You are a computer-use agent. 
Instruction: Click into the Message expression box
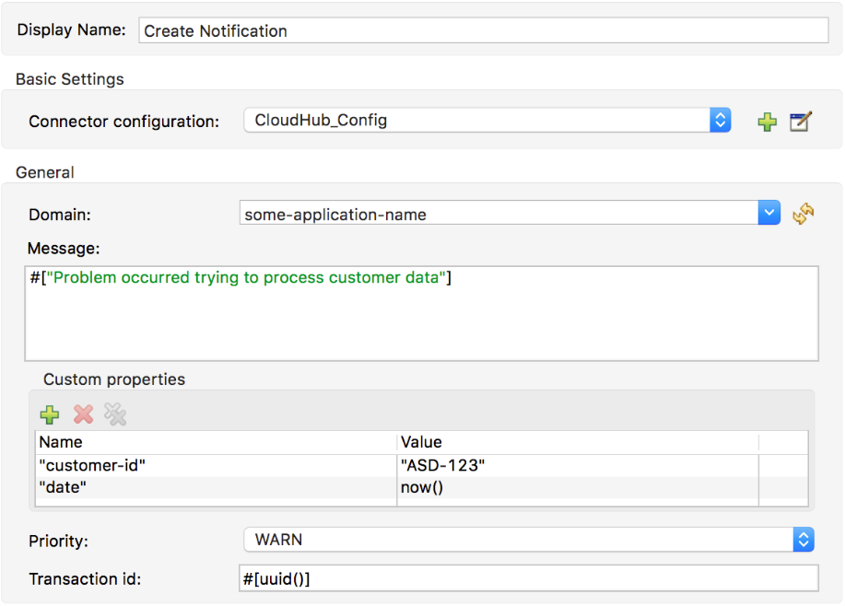tap(421, 313)
